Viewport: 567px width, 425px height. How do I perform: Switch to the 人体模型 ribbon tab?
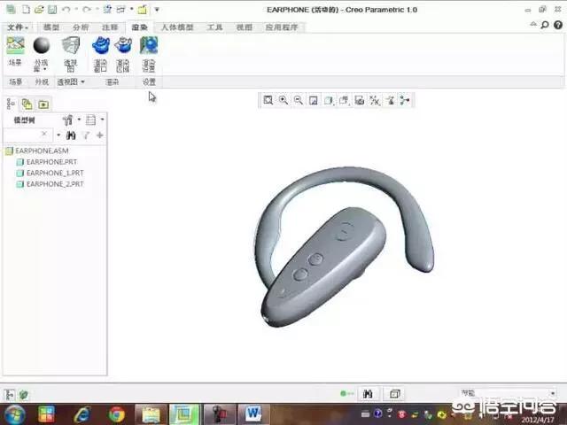coord(177,27)
